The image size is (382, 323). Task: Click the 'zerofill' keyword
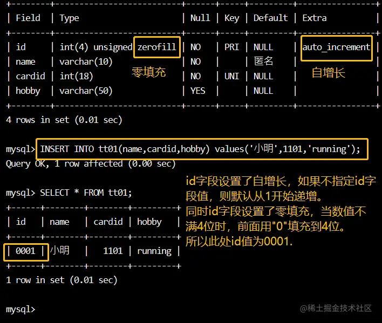[156, 47]
